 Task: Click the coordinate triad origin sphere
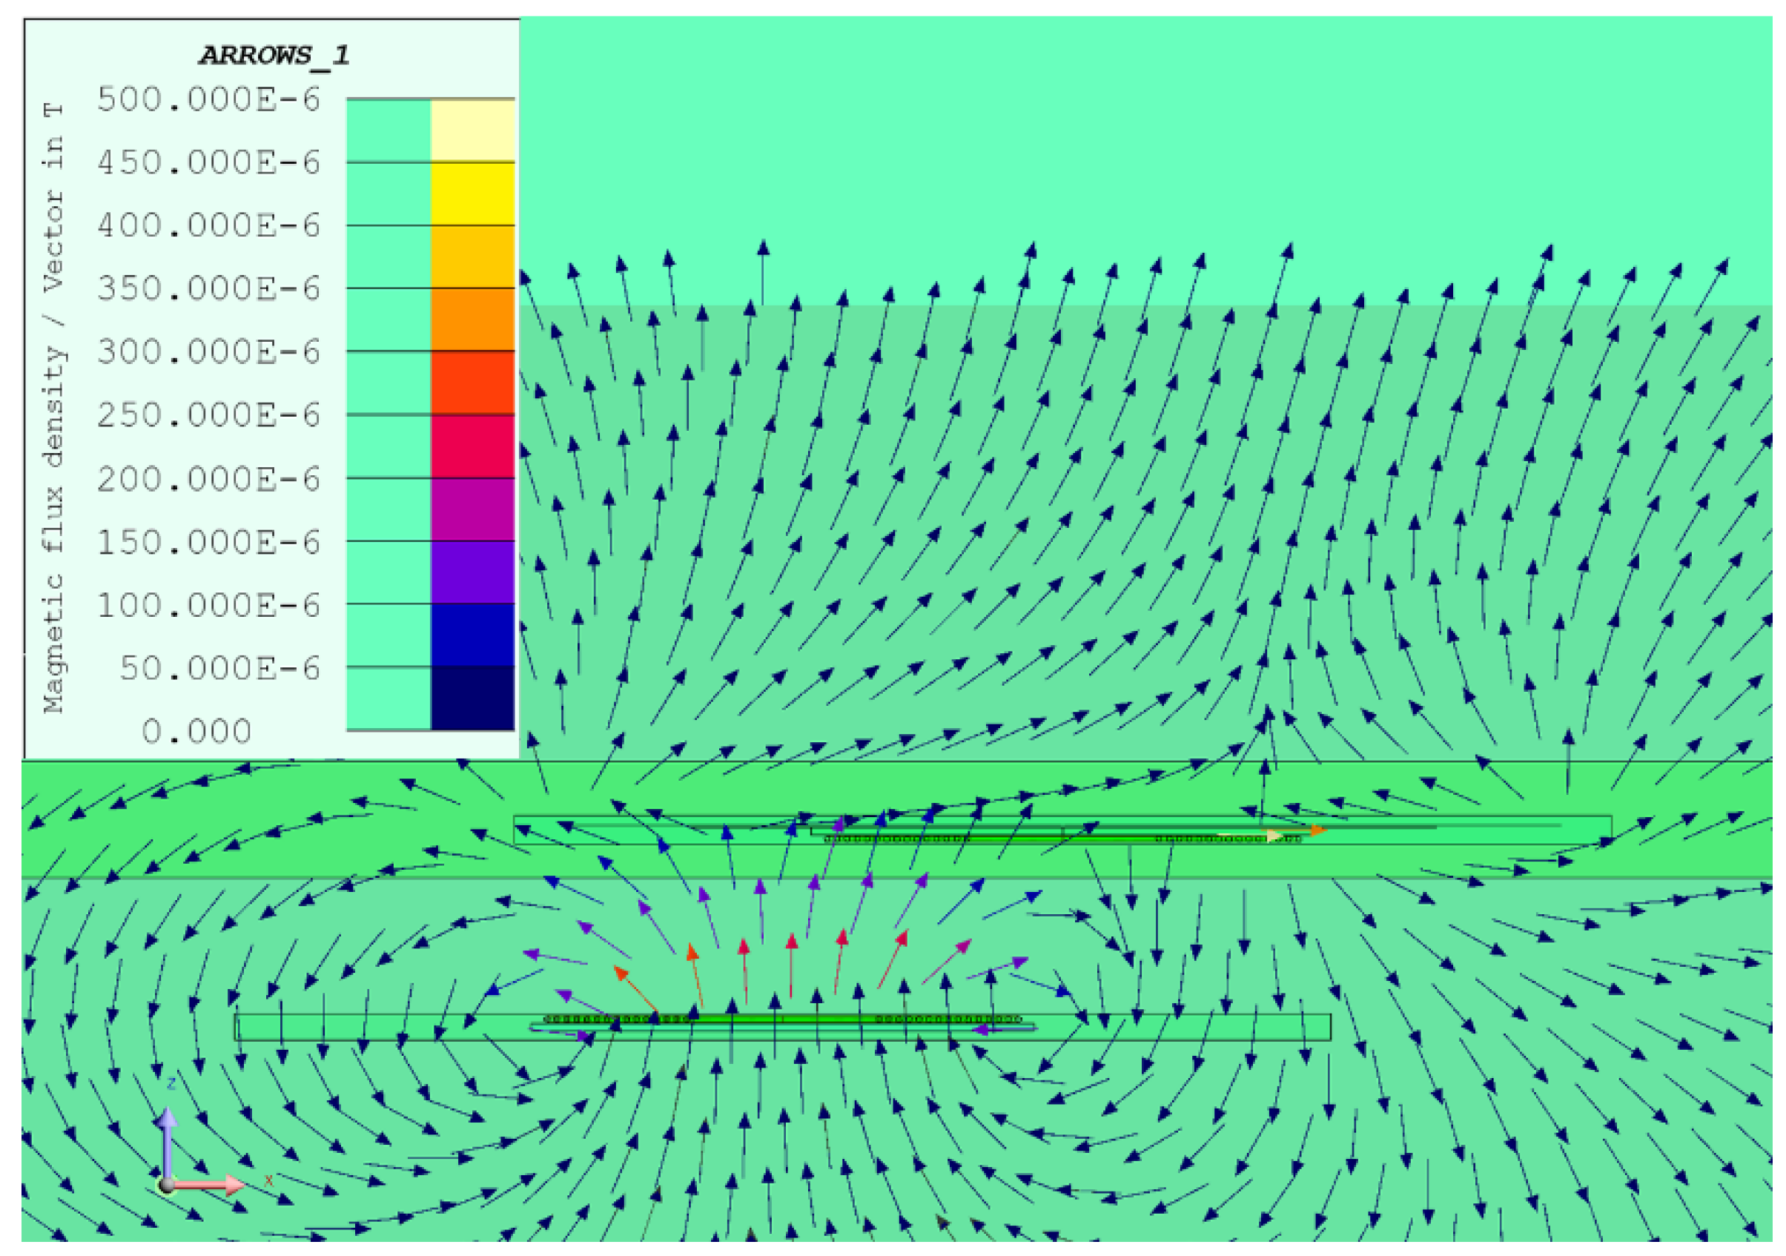(167, 1186)
